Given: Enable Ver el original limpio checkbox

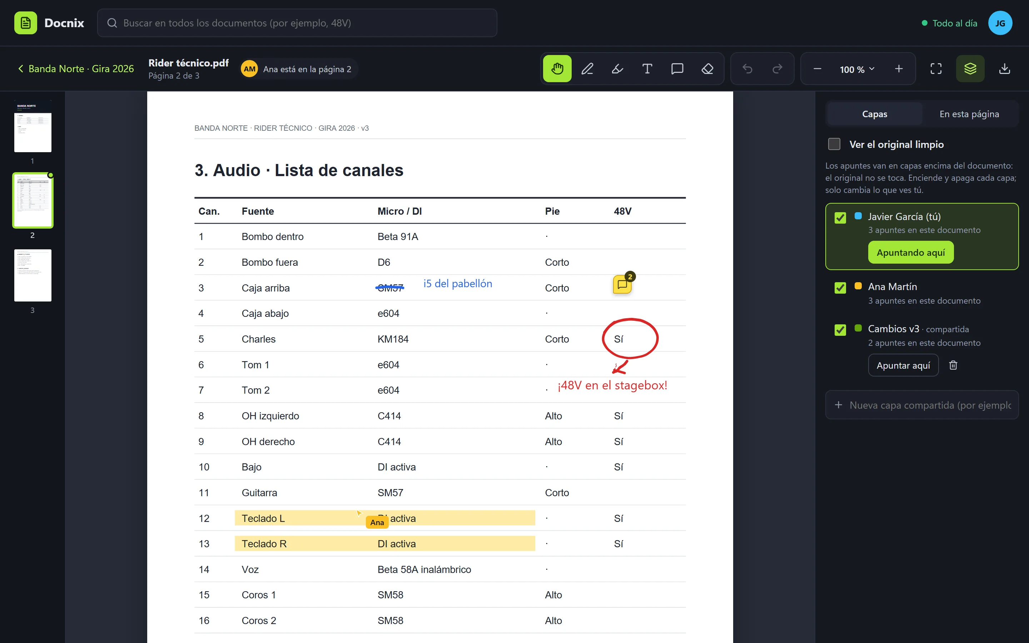Looking at the screenshot, I should pos(834,144).
